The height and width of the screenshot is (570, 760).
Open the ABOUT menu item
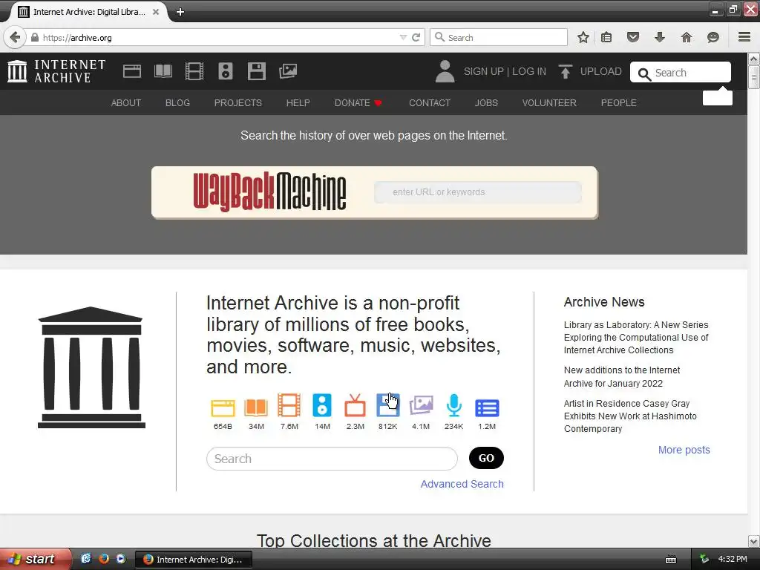point(126,102)
